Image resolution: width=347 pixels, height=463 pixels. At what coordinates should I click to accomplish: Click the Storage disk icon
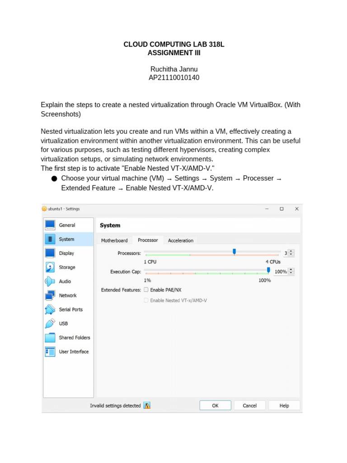pyautogui.click(x=50, y=267)
